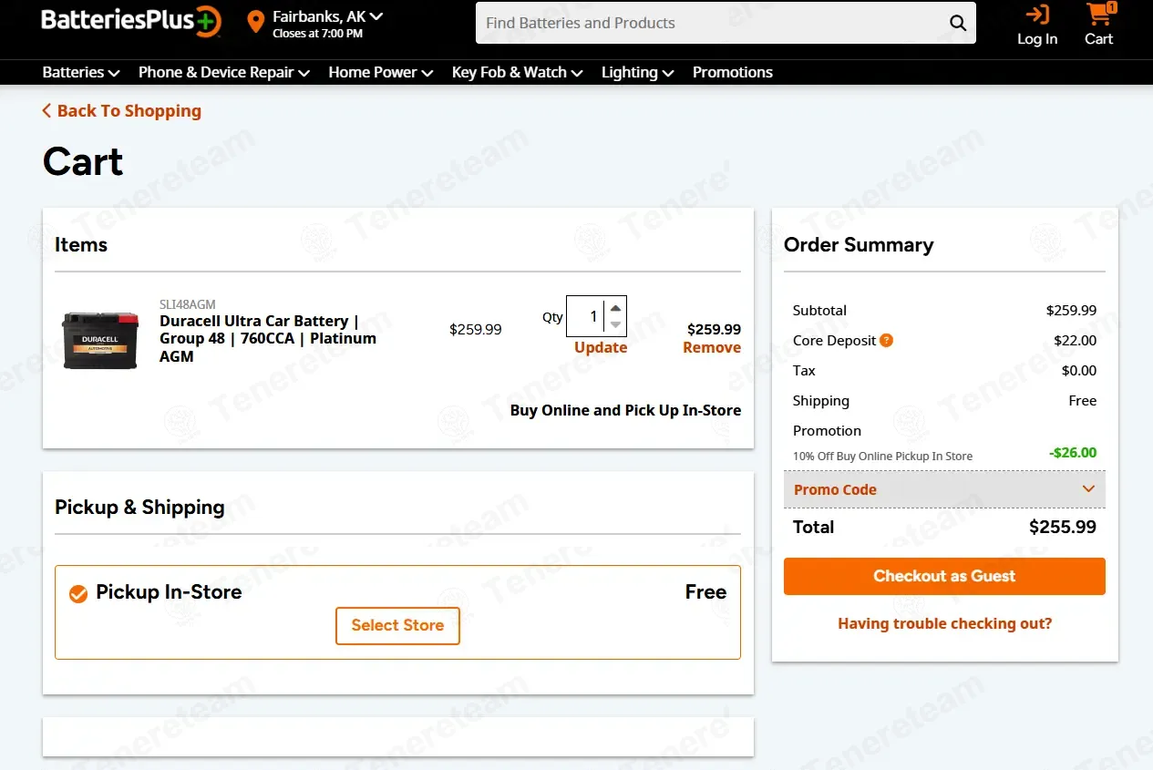The width and height of the screenshot is (1153, 770).
Task: Click Buy Online and Pick Up In-Store text
Action: (x=625, y=410)
